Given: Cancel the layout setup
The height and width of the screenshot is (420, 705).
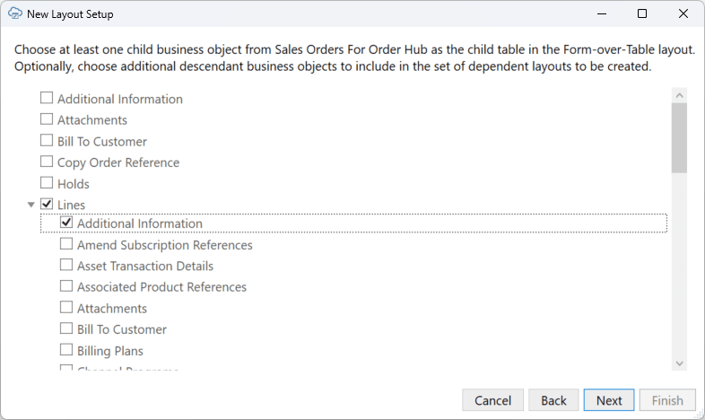Looking at the screenshot, I should (492, 400).
